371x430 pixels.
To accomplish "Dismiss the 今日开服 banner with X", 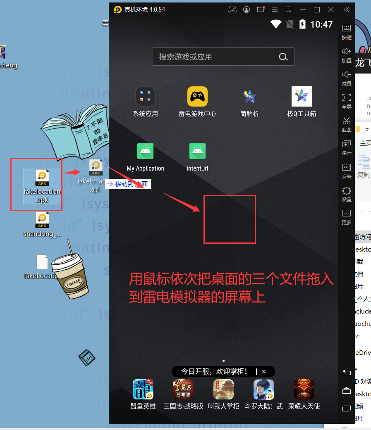I will coord(263,372).
